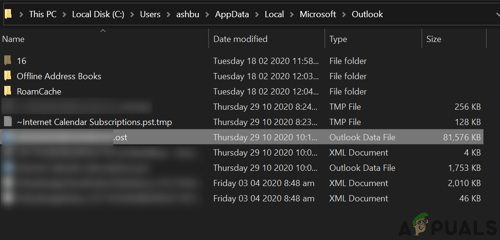Sort by the Date modified column header
This screenshot has width=500, height=240.
point(240,39)
